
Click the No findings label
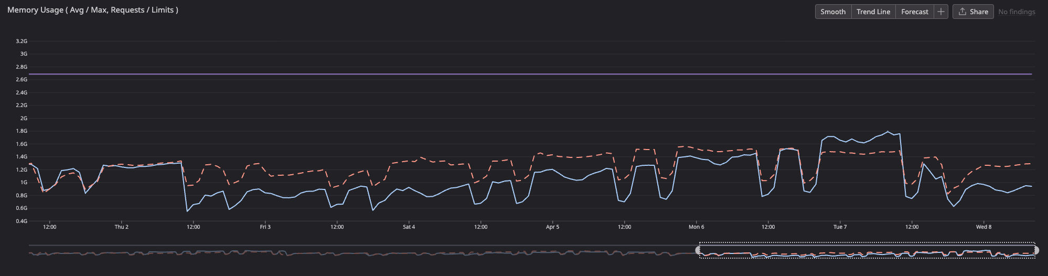(1017, 12)
